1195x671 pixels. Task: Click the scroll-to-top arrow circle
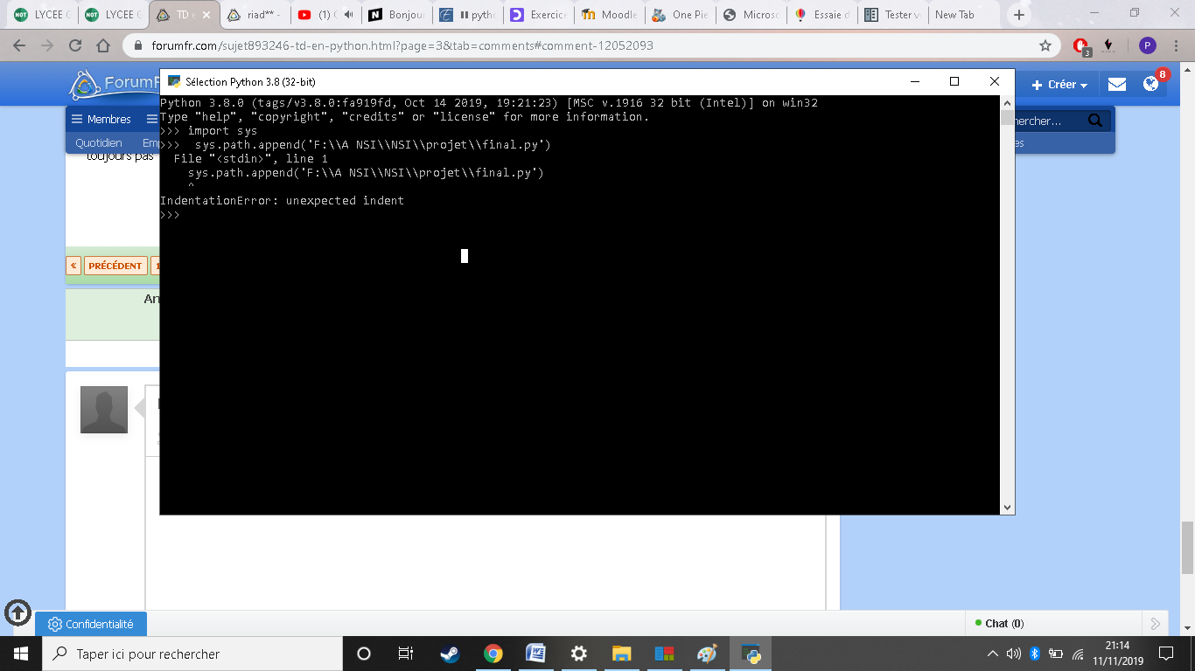pyautogui.click(x=17, y=612)
